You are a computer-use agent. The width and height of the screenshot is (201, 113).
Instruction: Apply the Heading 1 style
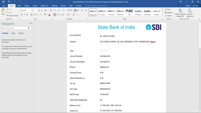click(x=138, y=12)
